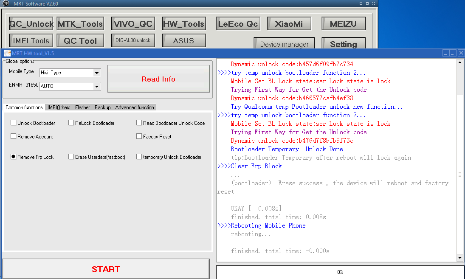
Task: Click the 0% progress bar
Action: coord(340,272)
